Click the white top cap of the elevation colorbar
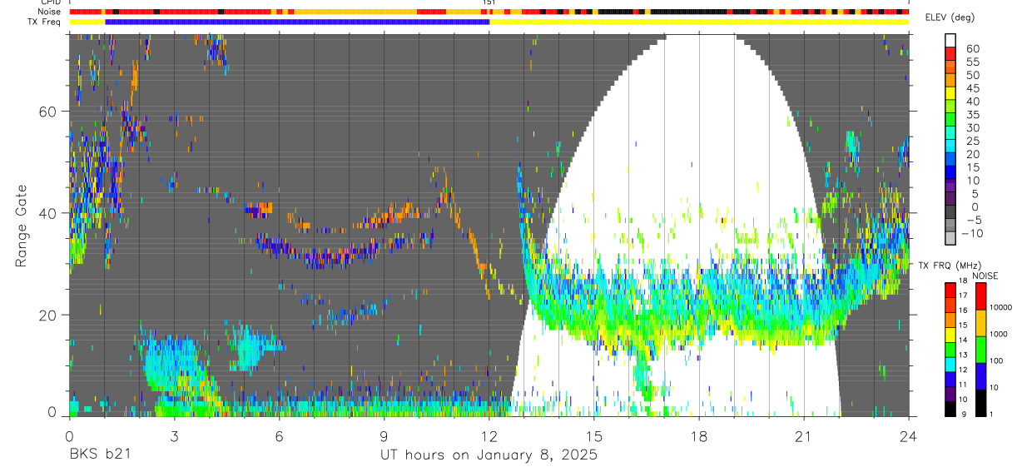1022x472 pixels. point(951,41)
